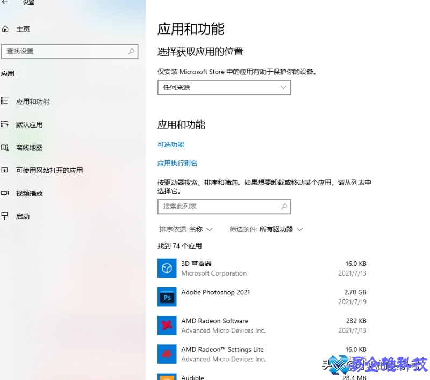Click the Adobe Photoshop 2021 icon
The height and width of the screenshot is (380, 430).
pyautogui.click(x=167, y=297)
